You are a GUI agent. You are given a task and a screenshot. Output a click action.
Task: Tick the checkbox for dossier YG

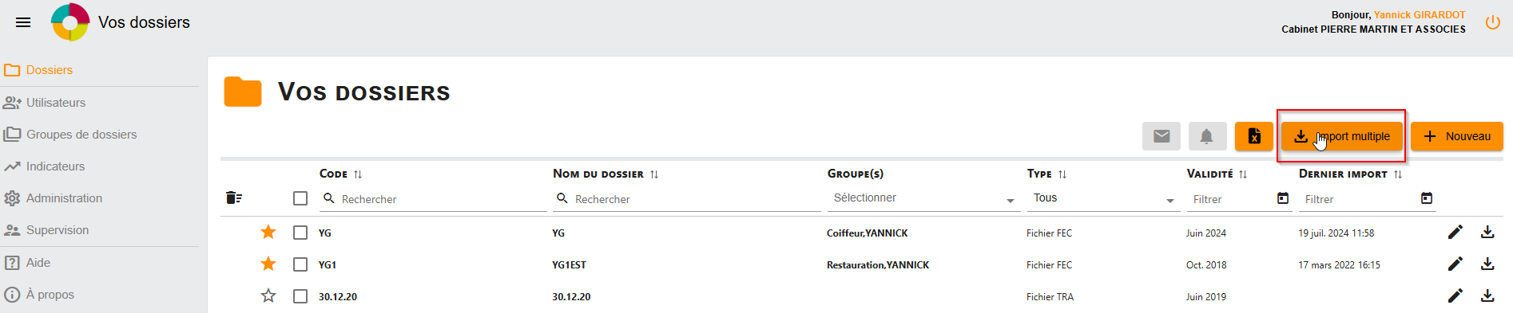point(300,233)
